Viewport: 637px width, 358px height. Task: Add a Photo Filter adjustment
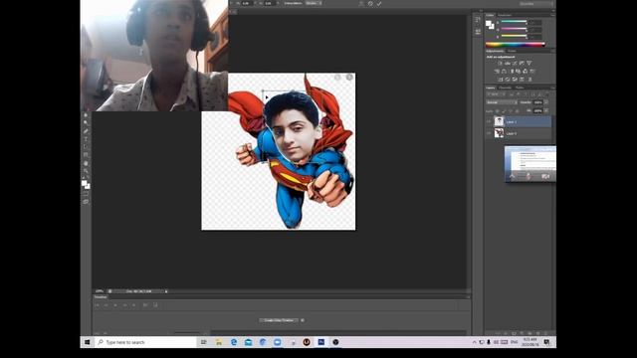[x=519, y=71]
